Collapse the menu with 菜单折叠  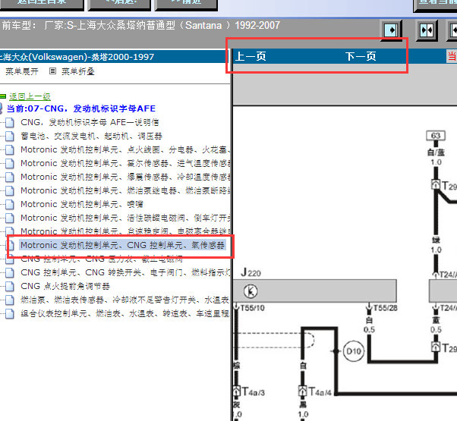click(x=78, y=71)
